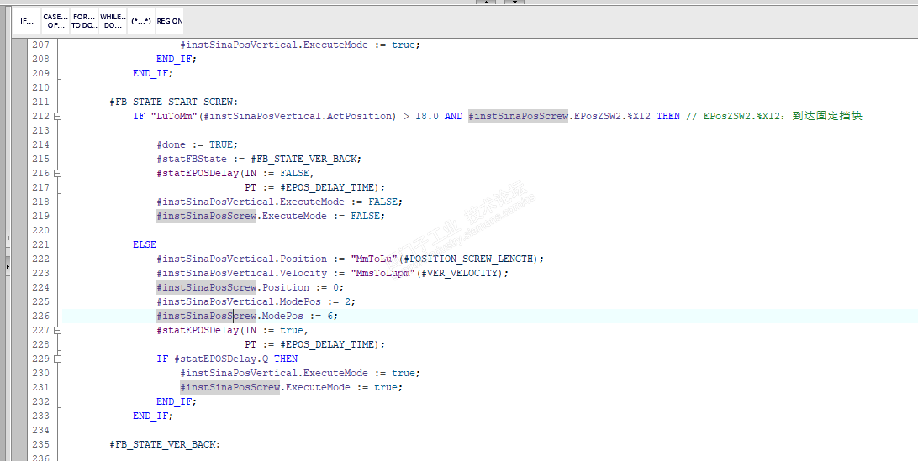Click the up arrow on top splitter
Viewport: 918px width, 461px height.
coord(486,2)
